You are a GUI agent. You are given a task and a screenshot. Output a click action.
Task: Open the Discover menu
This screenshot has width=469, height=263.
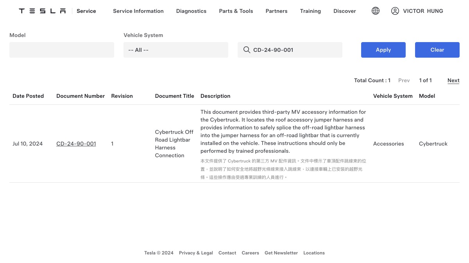point(345,11)
